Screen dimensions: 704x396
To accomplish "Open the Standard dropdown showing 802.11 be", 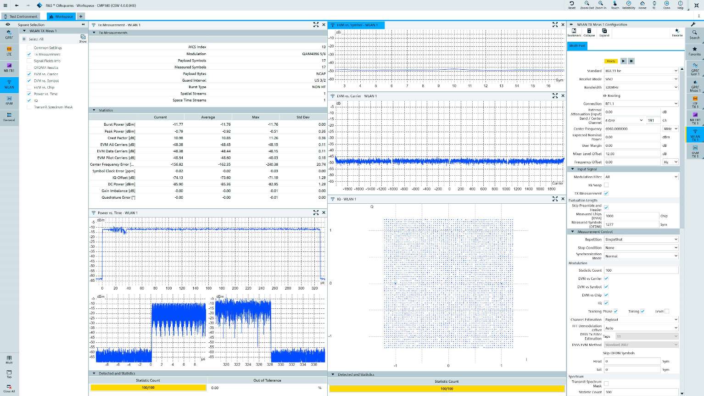I will (x=641, y=71).
